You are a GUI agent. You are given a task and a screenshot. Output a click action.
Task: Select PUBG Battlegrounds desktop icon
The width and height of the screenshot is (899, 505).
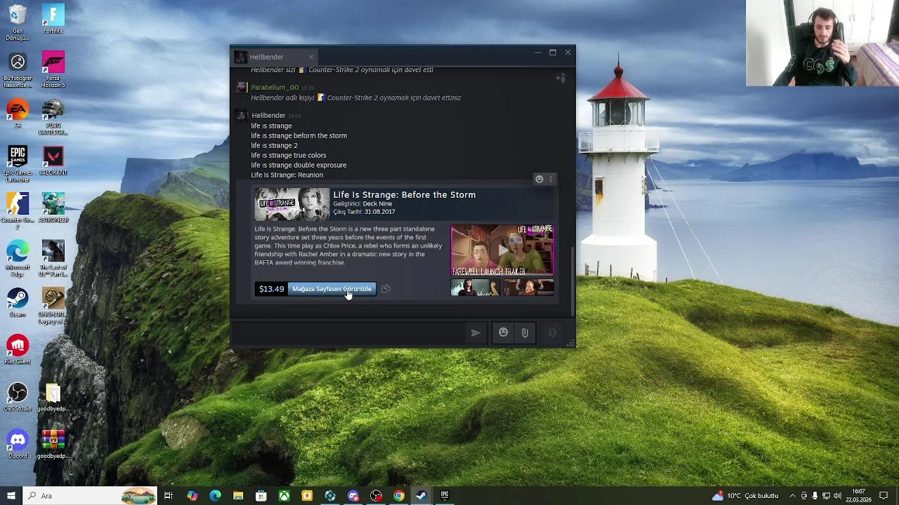click(x=53, y=116)
